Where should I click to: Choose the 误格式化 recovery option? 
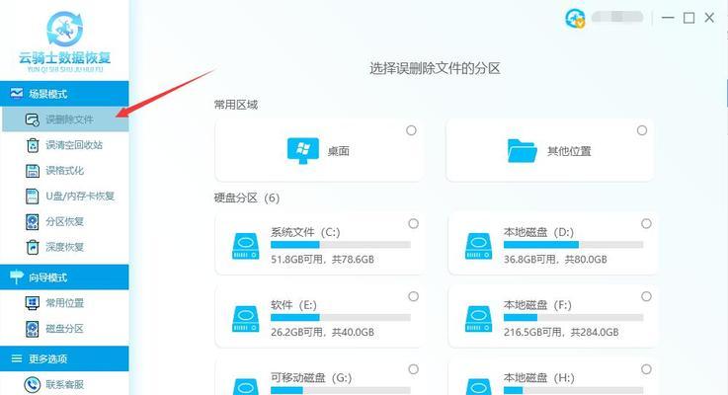coord(65,171)
